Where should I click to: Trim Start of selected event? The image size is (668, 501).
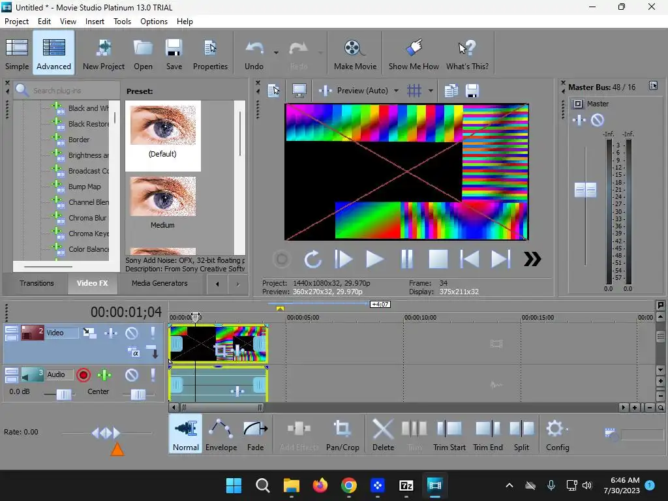[x=449, y=434]
